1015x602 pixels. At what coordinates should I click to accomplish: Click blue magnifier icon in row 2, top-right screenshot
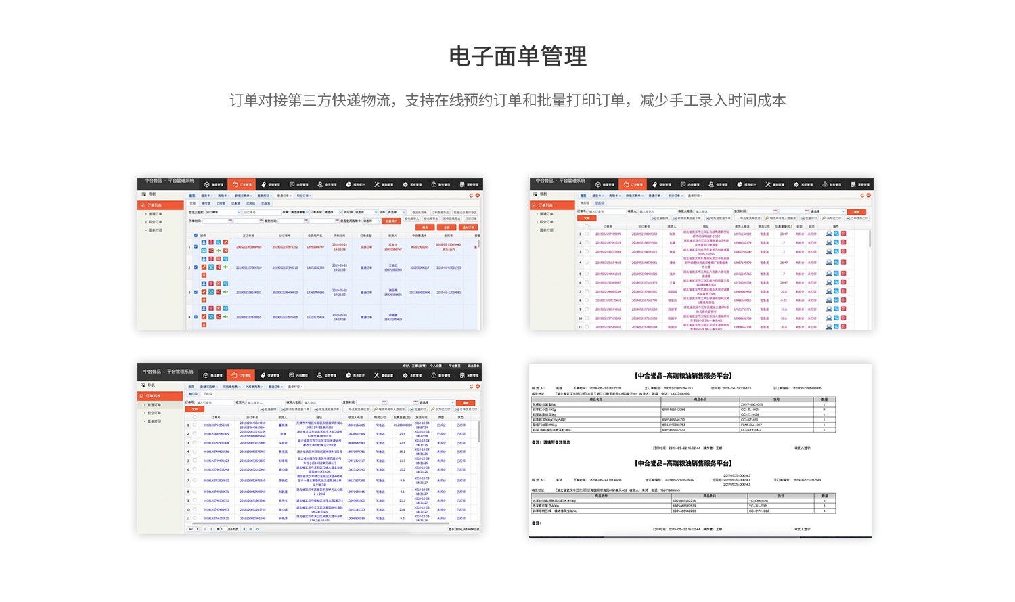tap(836, 242)
